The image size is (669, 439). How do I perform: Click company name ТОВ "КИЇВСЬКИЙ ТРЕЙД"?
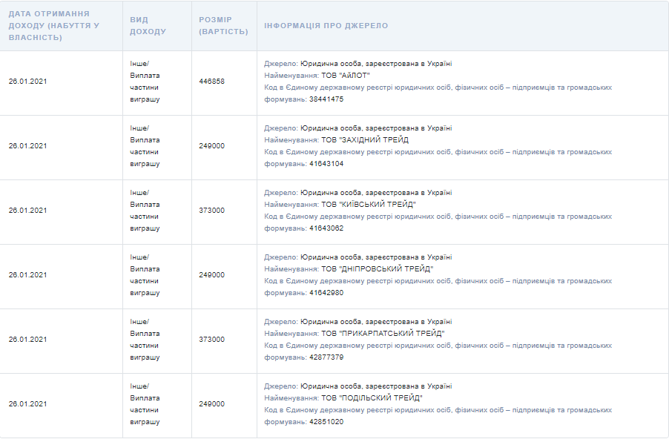369,205
